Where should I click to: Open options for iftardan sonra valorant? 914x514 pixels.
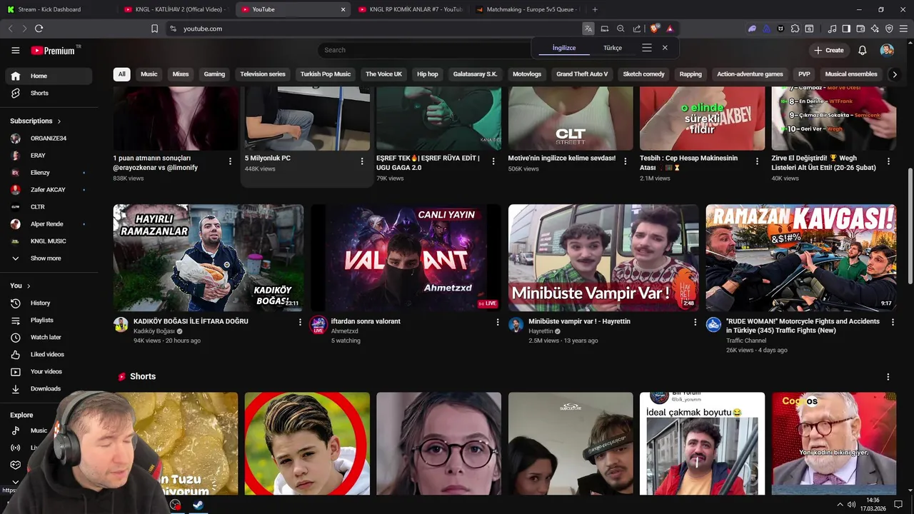click(498, 322)
